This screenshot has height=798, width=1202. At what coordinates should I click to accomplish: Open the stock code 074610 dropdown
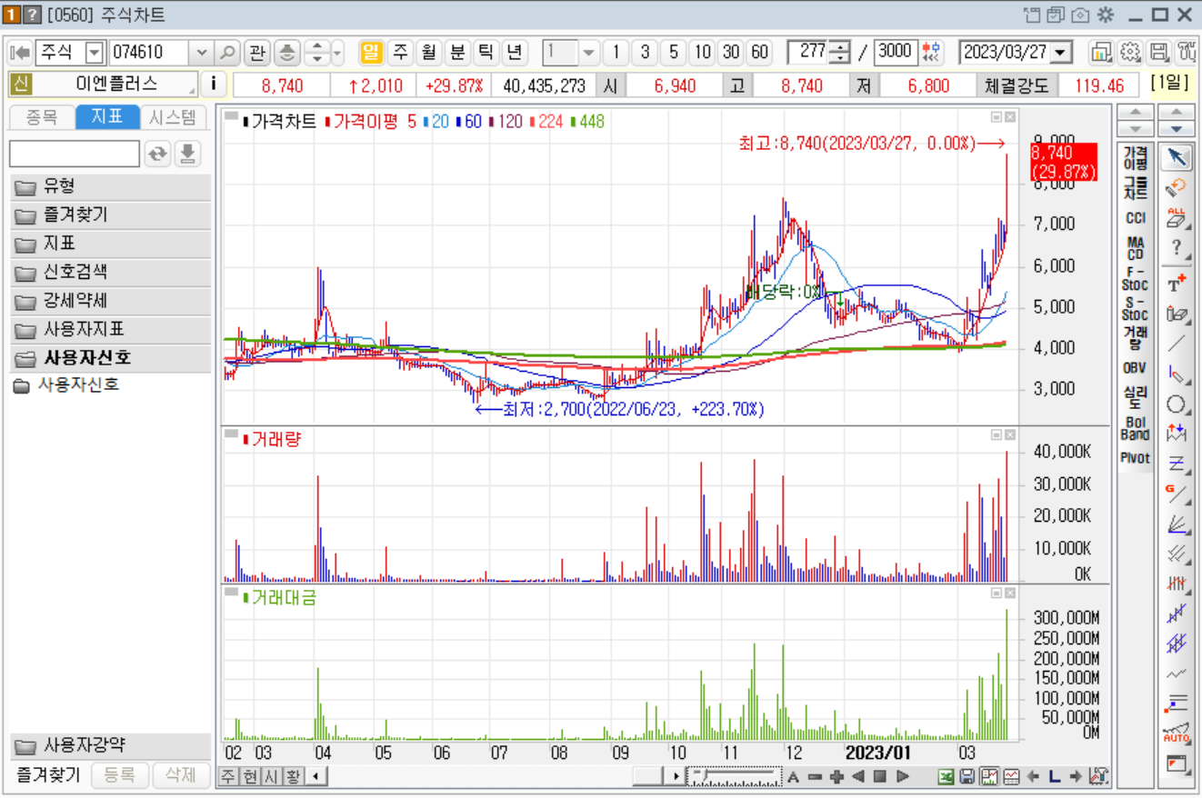tap(202, 53)
